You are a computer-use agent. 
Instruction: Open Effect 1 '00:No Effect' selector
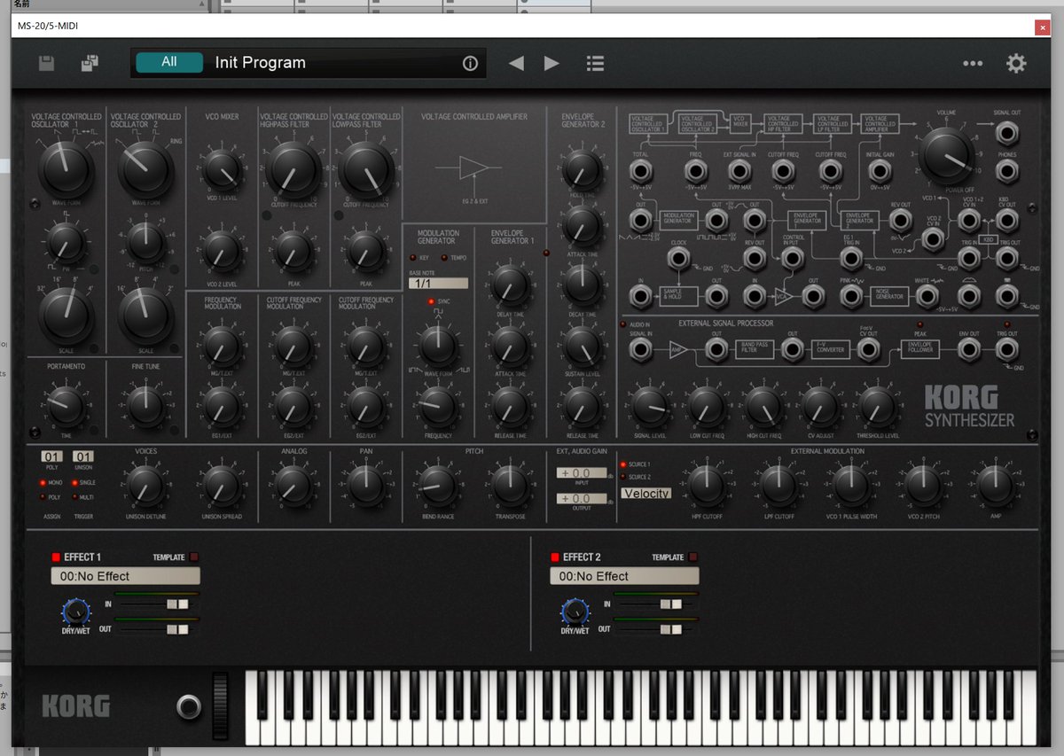(125, 576)
